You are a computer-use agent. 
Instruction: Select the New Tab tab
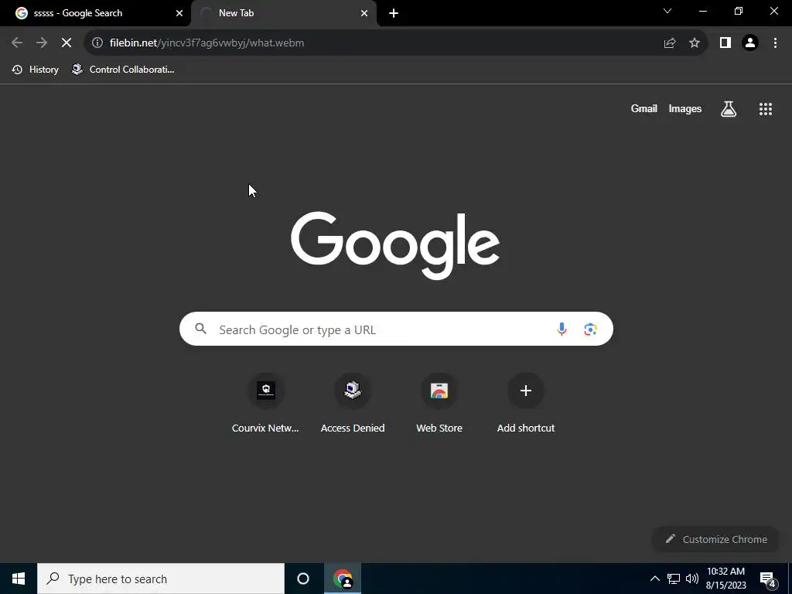284,13
